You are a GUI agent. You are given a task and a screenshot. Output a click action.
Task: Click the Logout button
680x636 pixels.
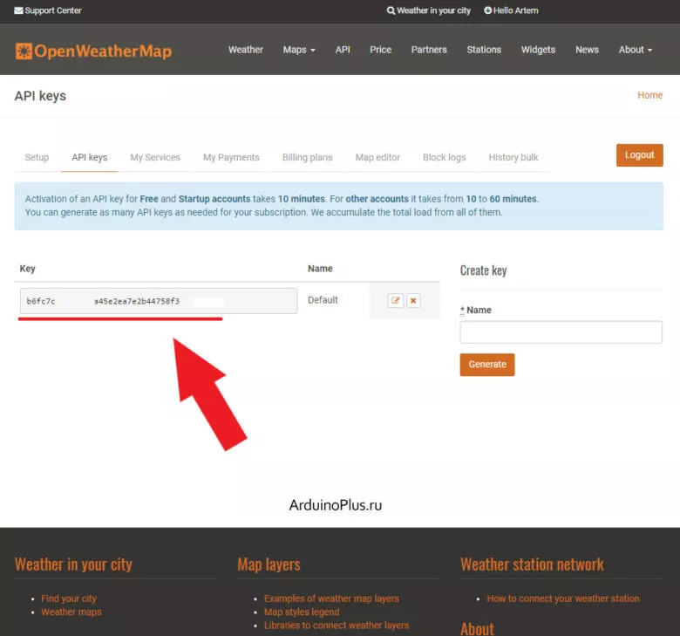pos(639,155)
